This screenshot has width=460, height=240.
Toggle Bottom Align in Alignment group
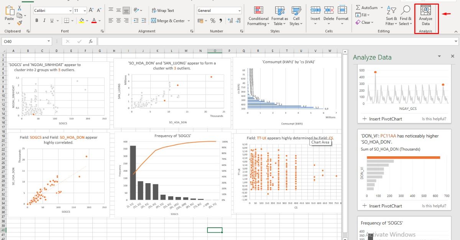click(126, 10)
